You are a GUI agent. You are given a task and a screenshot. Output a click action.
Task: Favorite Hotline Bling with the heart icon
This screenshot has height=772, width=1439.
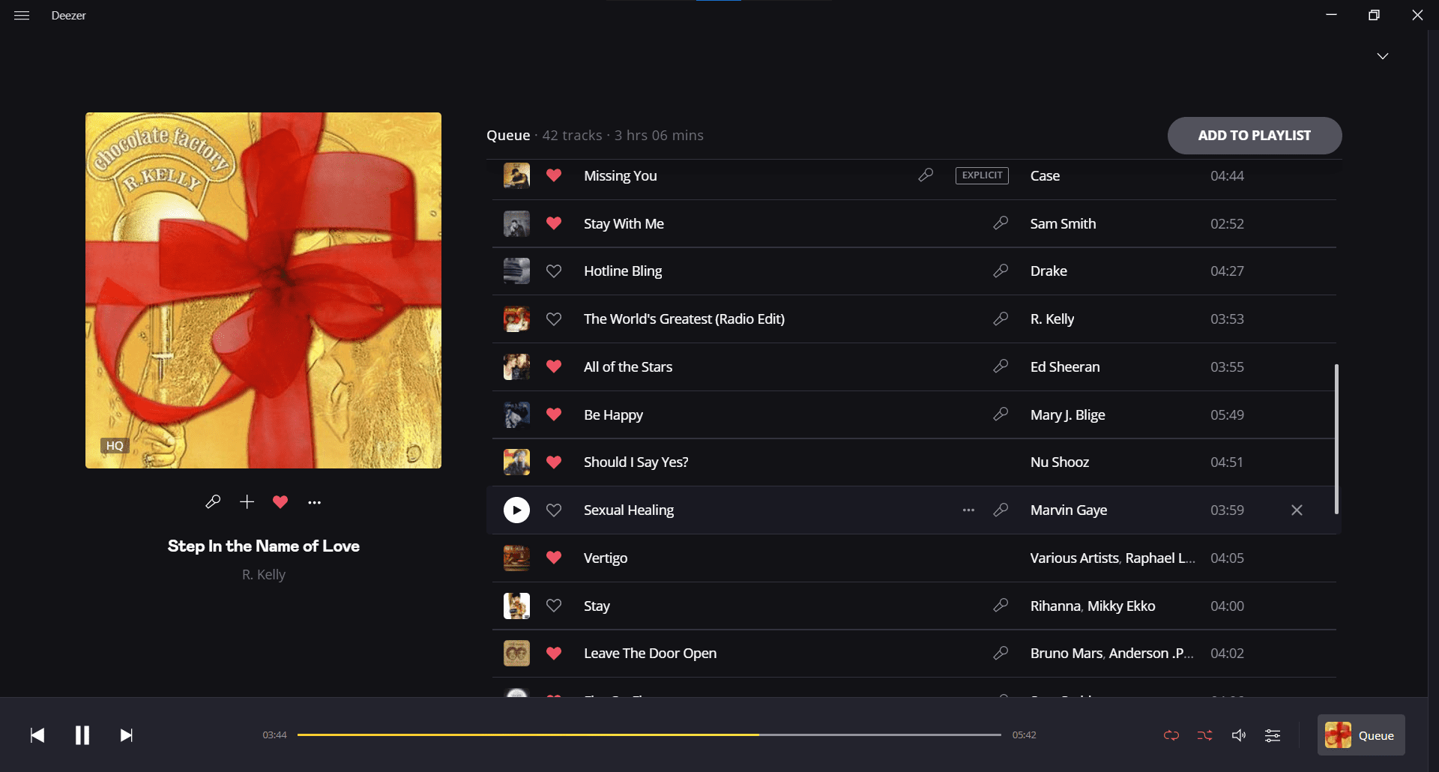[554, 271]
